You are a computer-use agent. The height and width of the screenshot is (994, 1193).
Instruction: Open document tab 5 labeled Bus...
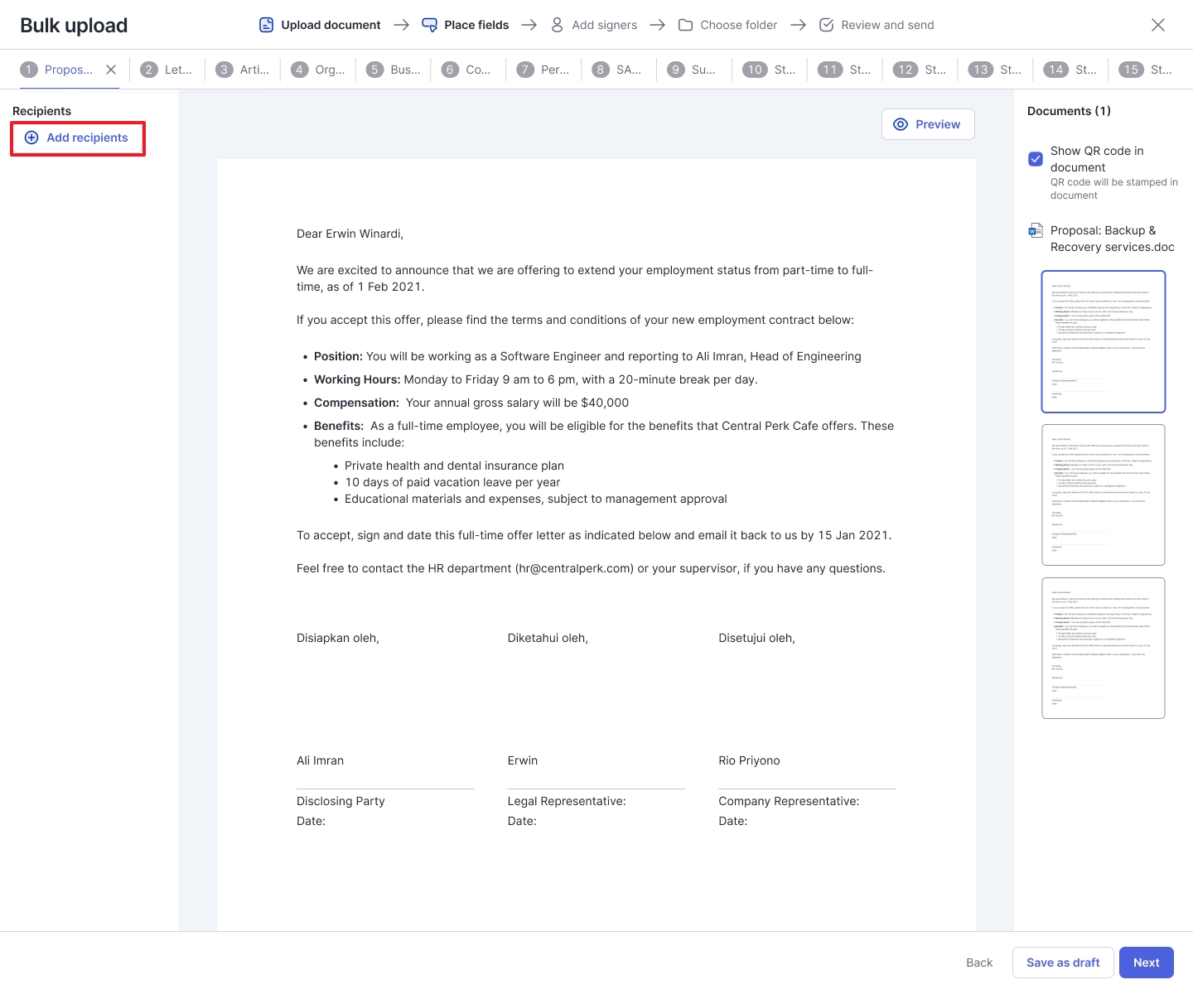pyautogui.click(x=394, y=70)
